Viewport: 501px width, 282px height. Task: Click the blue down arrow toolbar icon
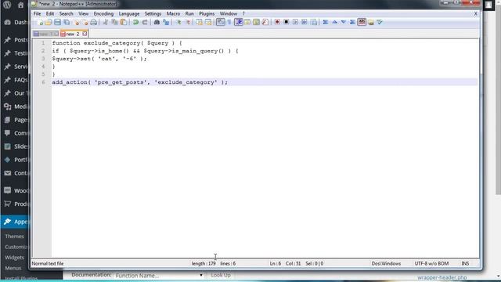pyautogui.click(x=344, y=22)
